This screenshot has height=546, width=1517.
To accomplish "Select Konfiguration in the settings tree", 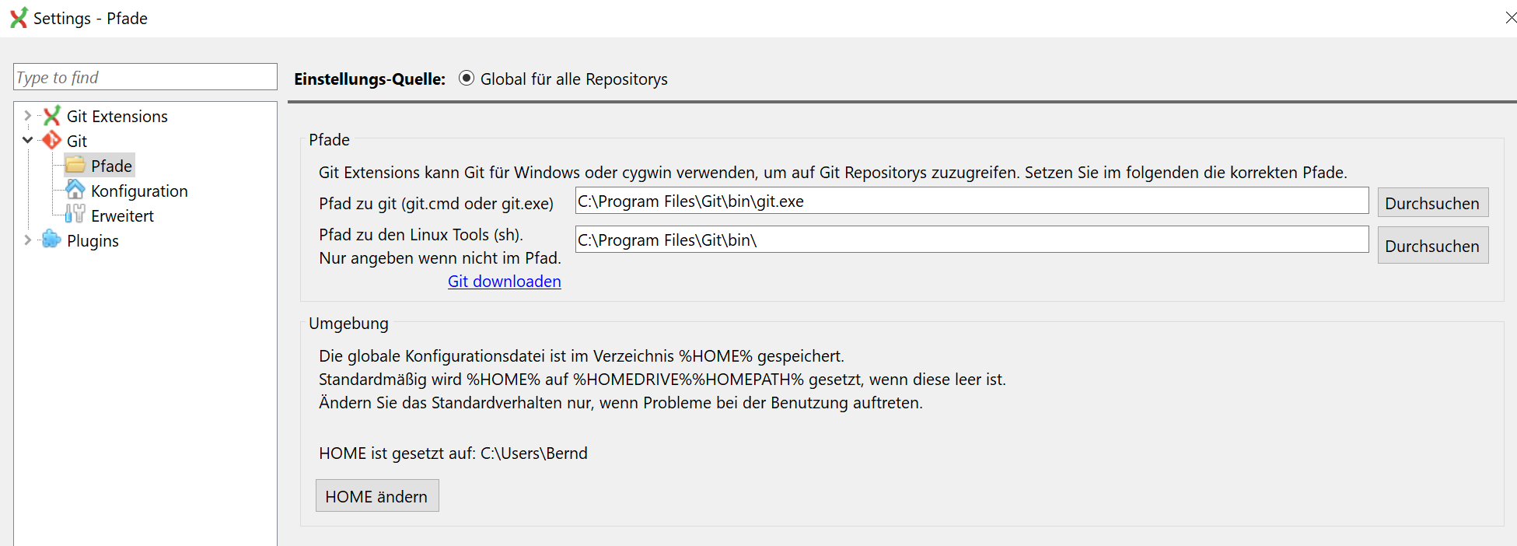I will pos(139,190).
